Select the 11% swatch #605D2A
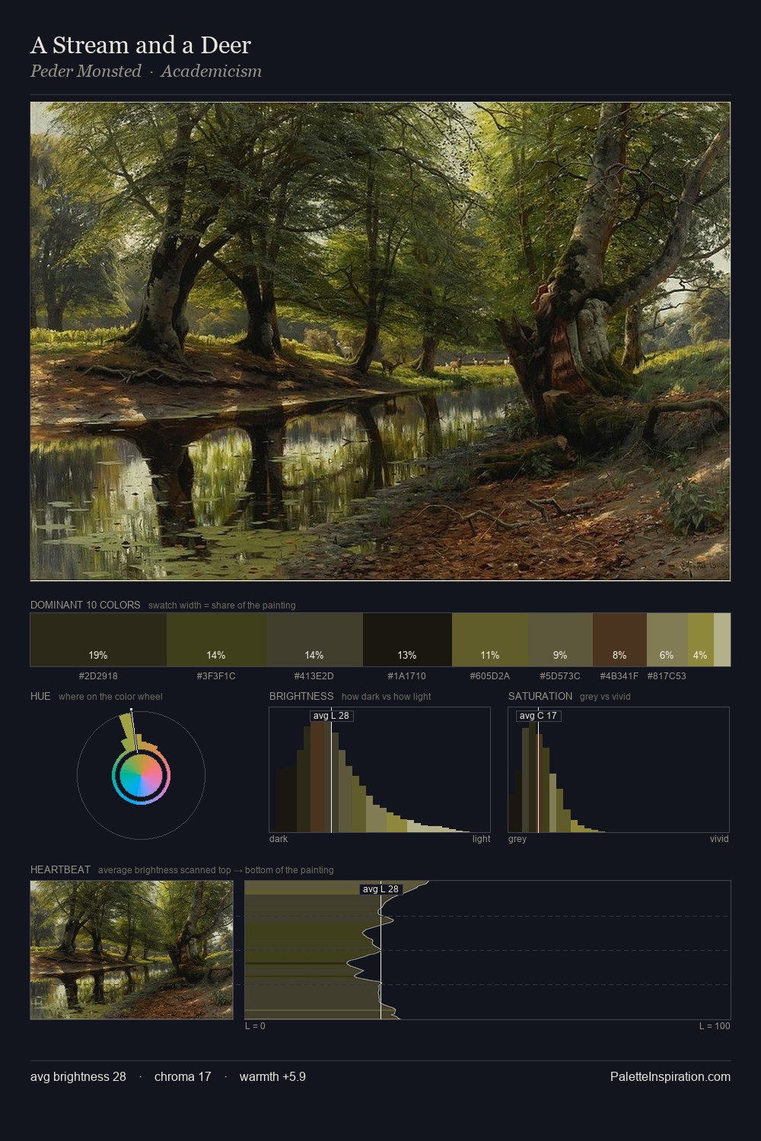 pyautogui.click(x=490, y=640)
